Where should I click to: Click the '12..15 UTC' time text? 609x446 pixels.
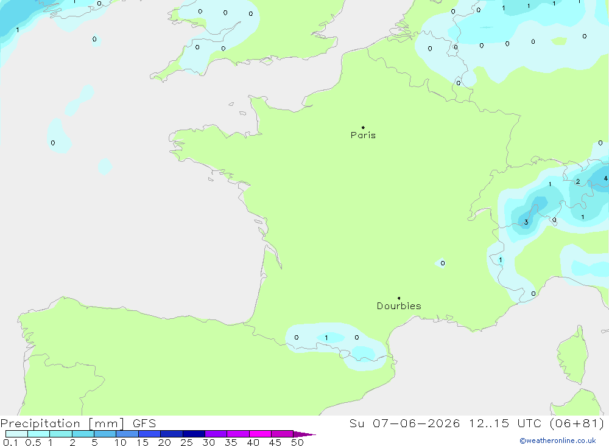505,423
